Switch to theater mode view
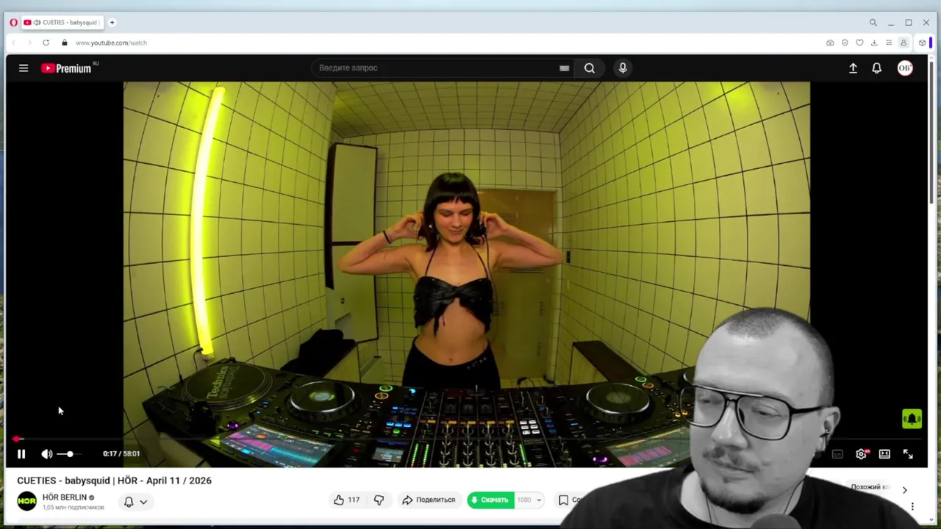Viewport: 941px width, 529px height. 884,454
